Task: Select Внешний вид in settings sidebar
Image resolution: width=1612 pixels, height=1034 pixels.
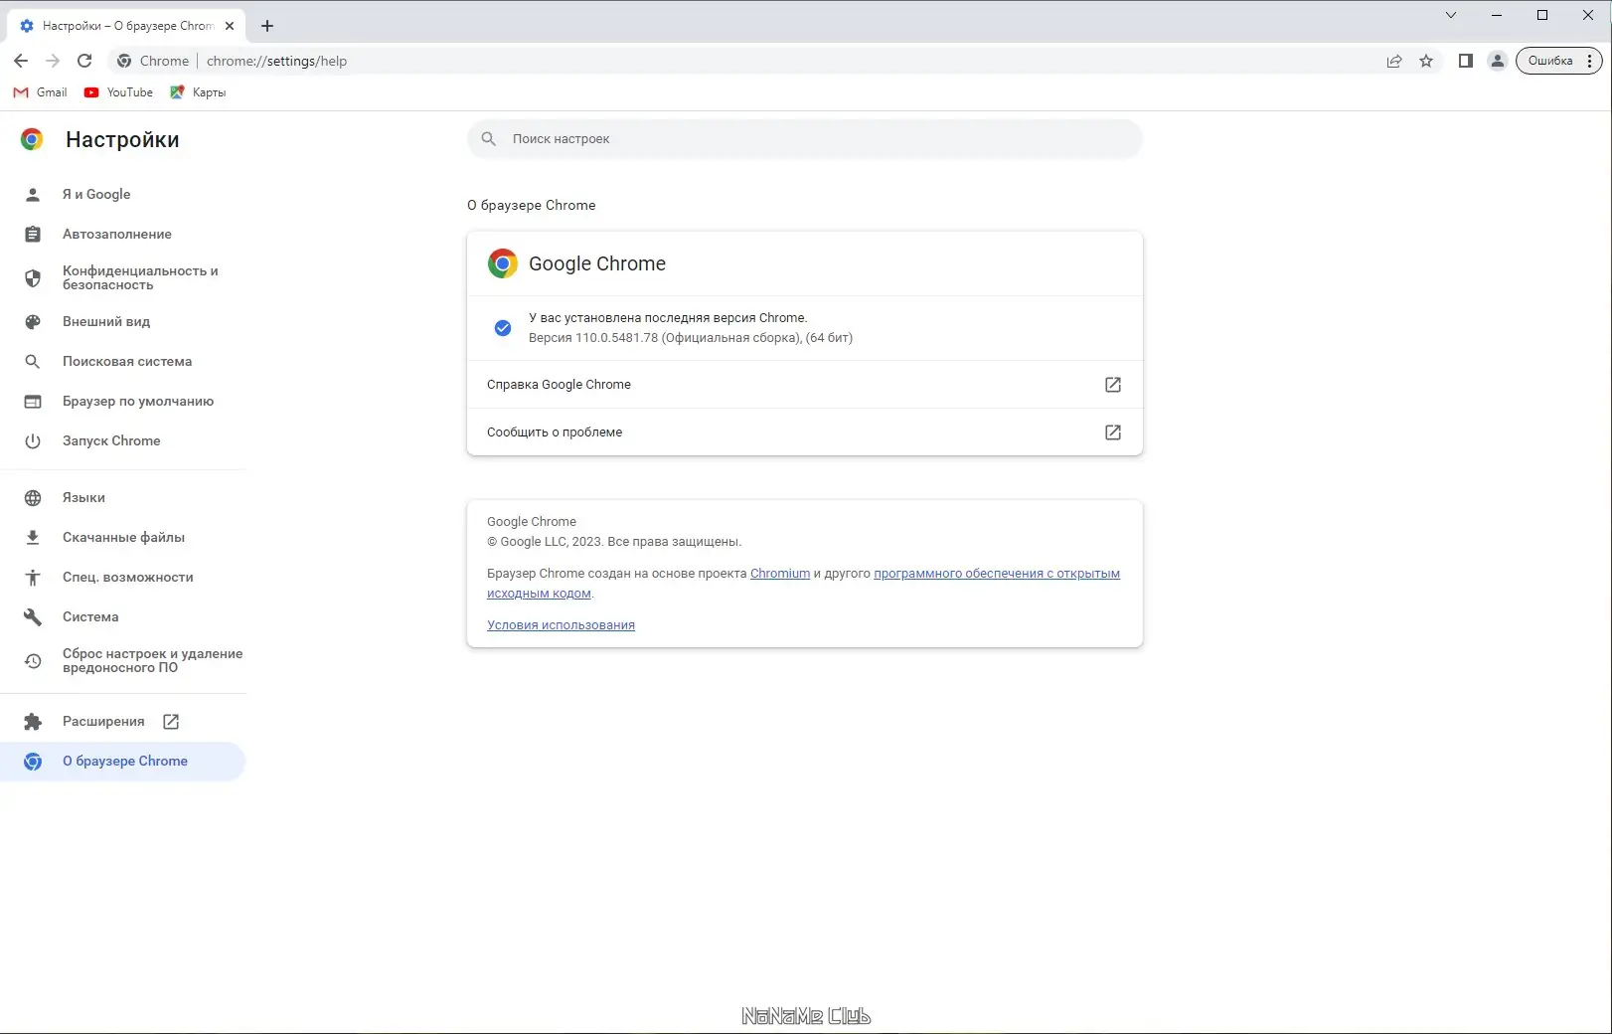Action: click(x=106, y=322)
